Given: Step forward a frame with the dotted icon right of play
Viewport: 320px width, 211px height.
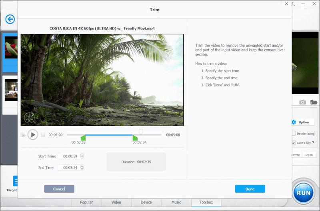Looking at the screenshot, I should point(43,135).
